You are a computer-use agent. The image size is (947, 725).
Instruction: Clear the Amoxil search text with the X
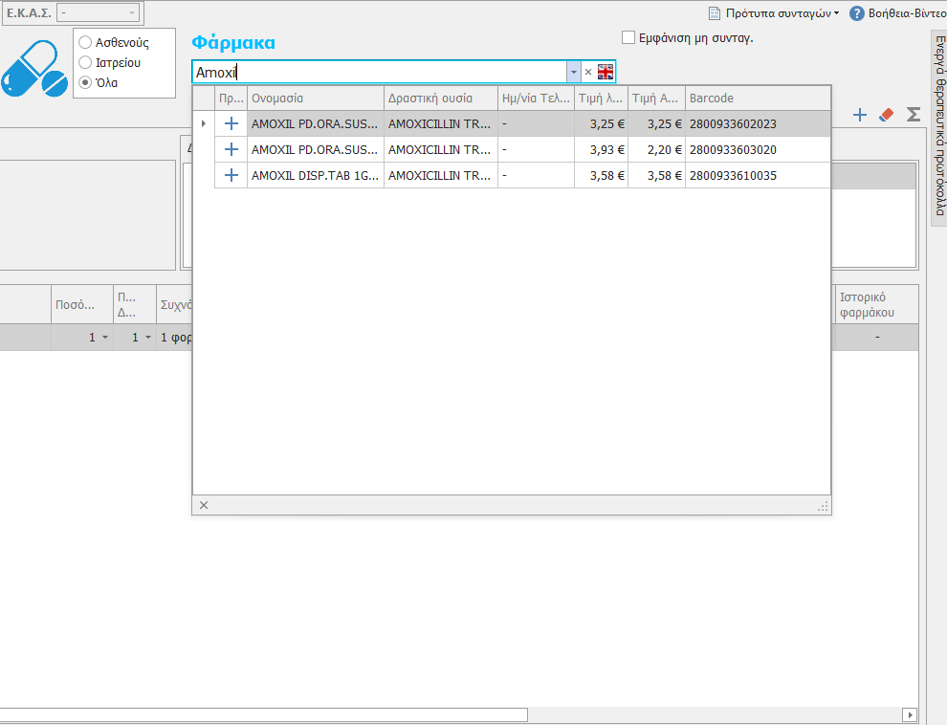pos(588,72)
